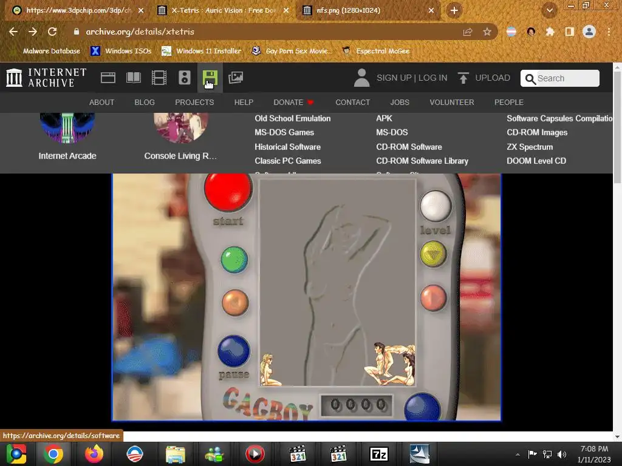The height and width of the screenshot is (466, 622).
Task: Open the PROJECTS menu item
Action: [x=194, y=102]
